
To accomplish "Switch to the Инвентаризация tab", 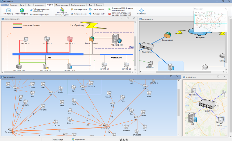I will tap(62, 5).
